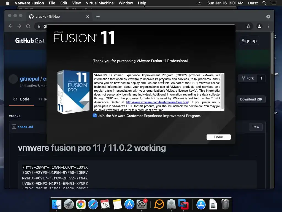This screenshot has width=282, height=212.
Task: Fork this gist
Action: [x=248, y=78]
